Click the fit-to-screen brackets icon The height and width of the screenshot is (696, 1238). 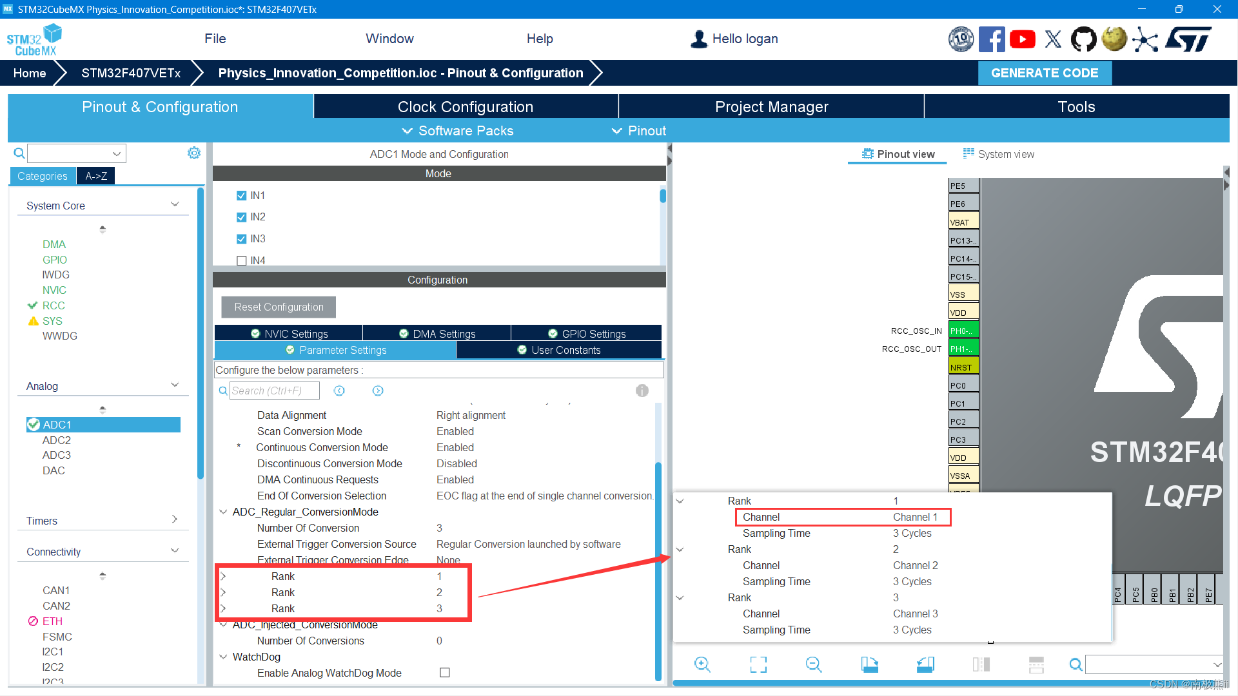tap(758, 664)
